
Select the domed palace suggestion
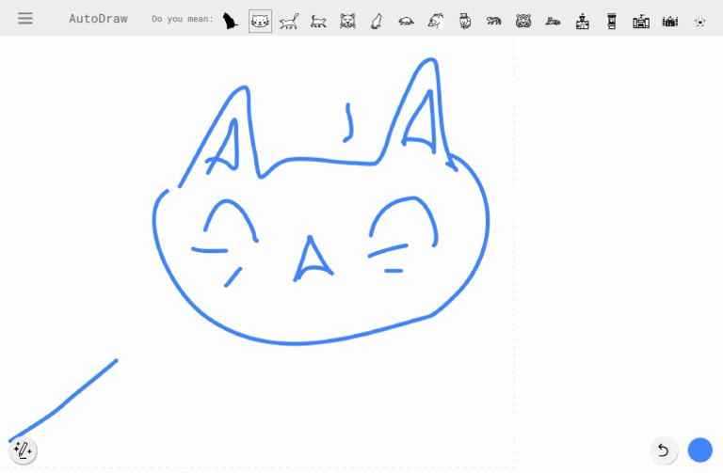(x=670, y=22)
